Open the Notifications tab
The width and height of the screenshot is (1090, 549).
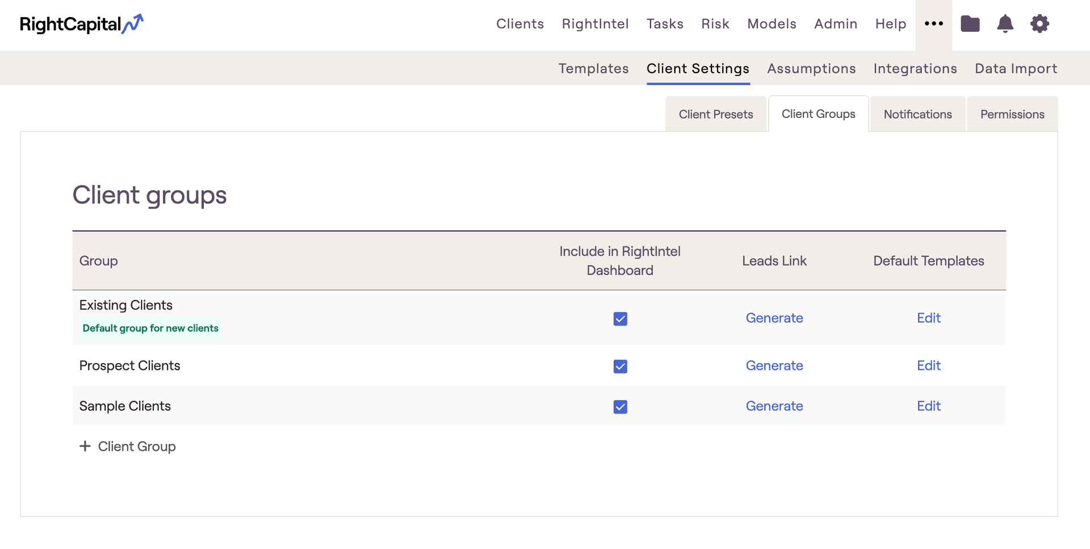917,115
